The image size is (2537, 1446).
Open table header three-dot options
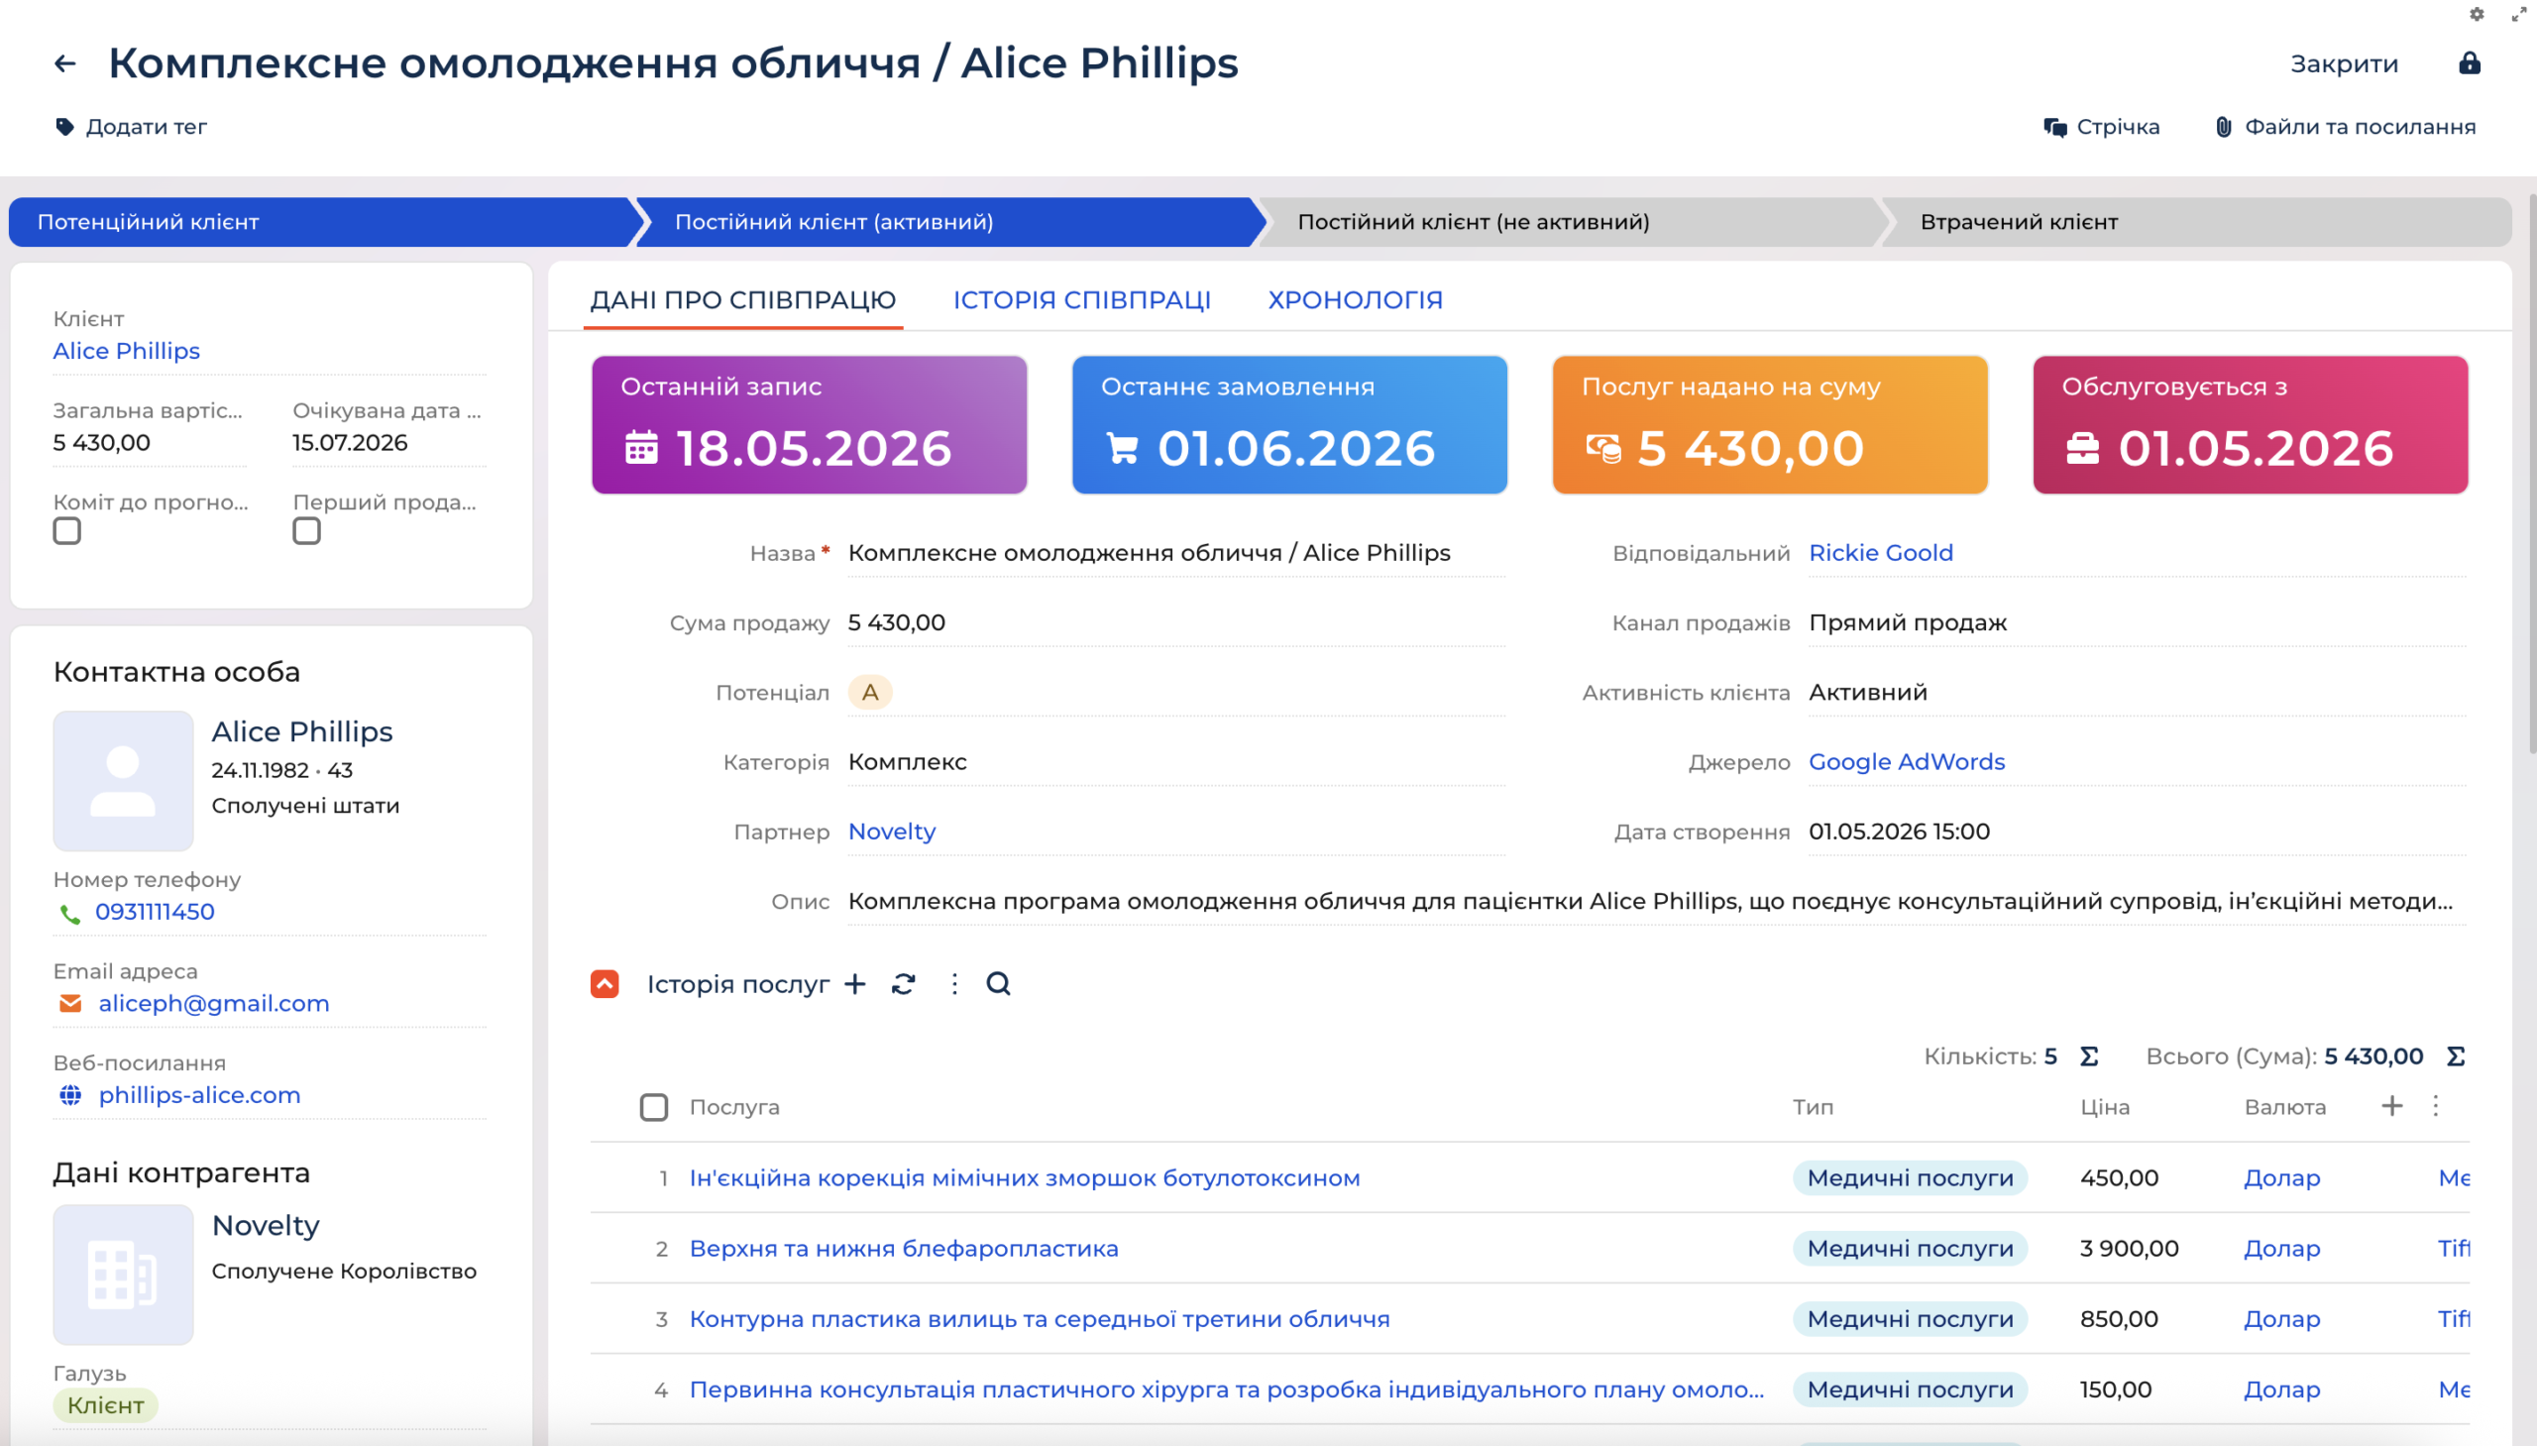[2436, 1106]
